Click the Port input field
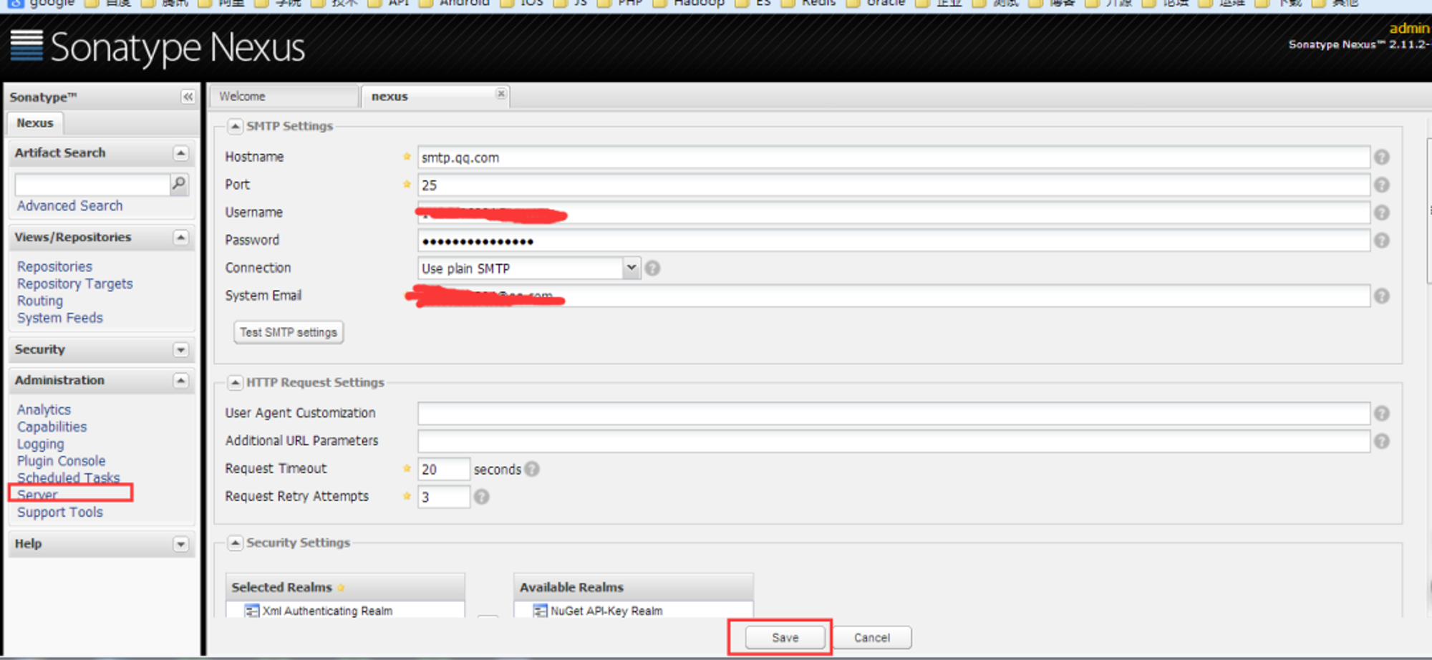 click(x=894, y=185)
